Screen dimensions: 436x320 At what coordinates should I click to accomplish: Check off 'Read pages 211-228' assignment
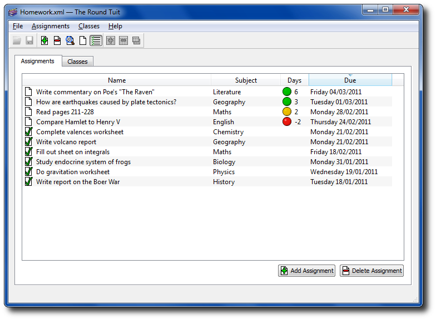[x=29, y=112]
